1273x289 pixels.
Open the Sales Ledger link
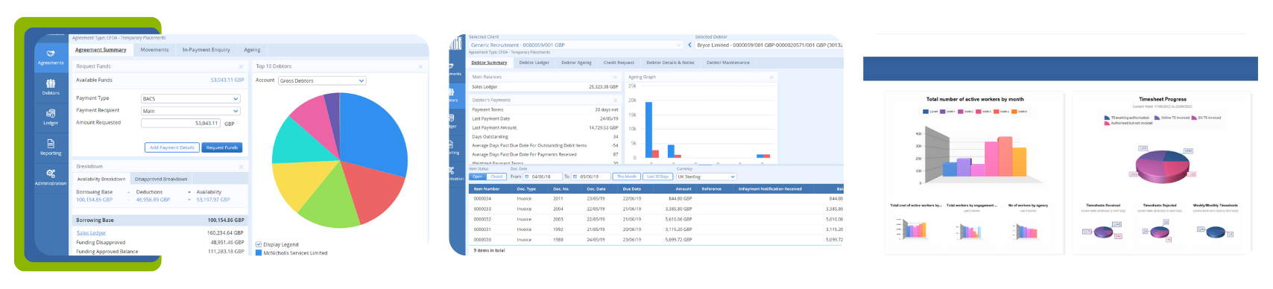(92, 233)
